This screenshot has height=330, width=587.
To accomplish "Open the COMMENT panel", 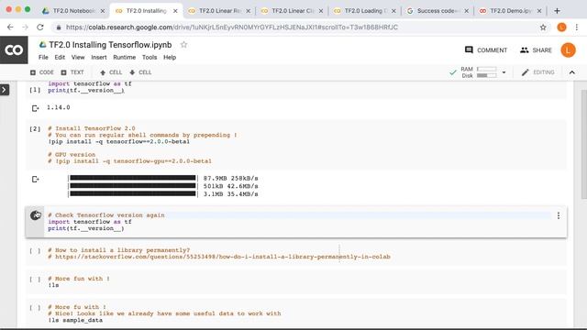I will click(x=486, y=50).
